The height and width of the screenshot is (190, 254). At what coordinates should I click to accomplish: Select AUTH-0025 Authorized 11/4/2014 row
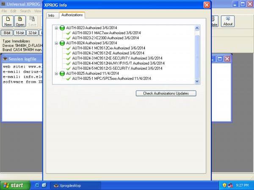coord(92,73)
